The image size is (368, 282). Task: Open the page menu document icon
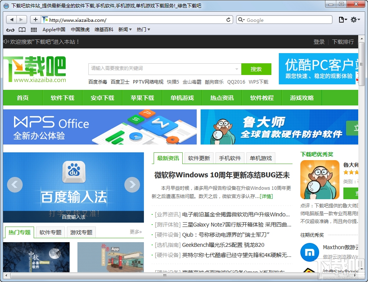click(343, 20)
